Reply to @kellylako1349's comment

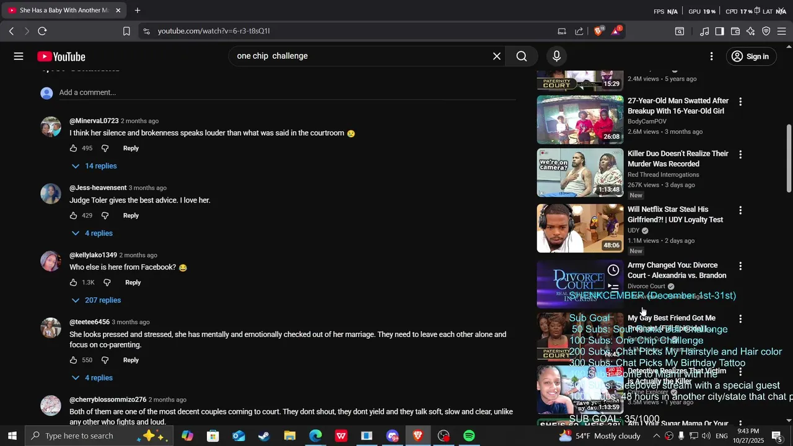point(133,282)
